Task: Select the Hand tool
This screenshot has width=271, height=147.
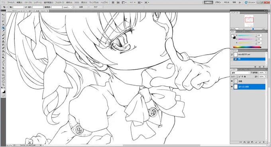Action: click(3, 82)
